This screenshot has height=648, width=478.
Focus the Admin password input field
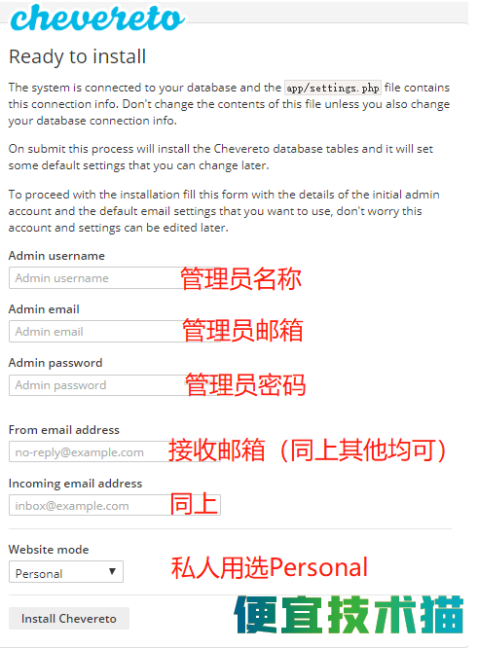pyautogui.click(x=115, y=385)
